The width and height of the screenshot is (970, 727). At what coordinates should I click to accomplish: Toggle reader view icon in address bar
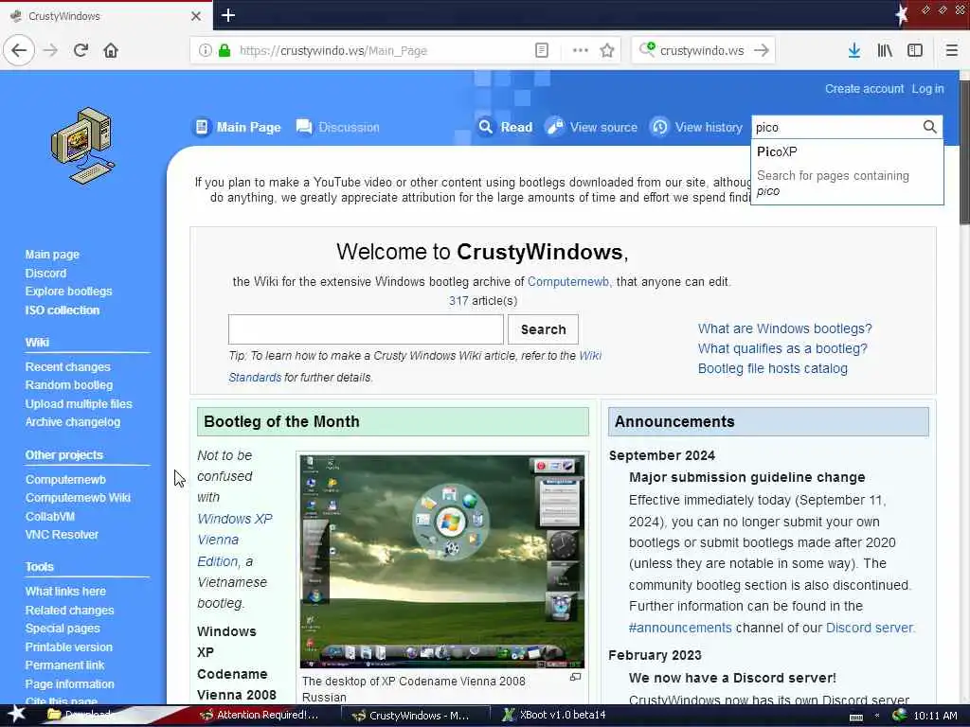point(541,51)
